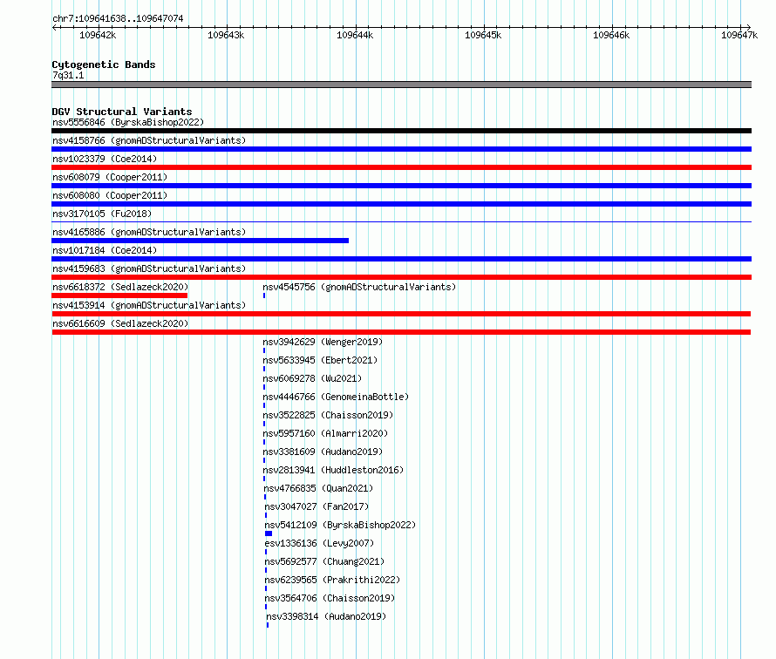Click the right arrow of the ruler

[x=748, y=28]
